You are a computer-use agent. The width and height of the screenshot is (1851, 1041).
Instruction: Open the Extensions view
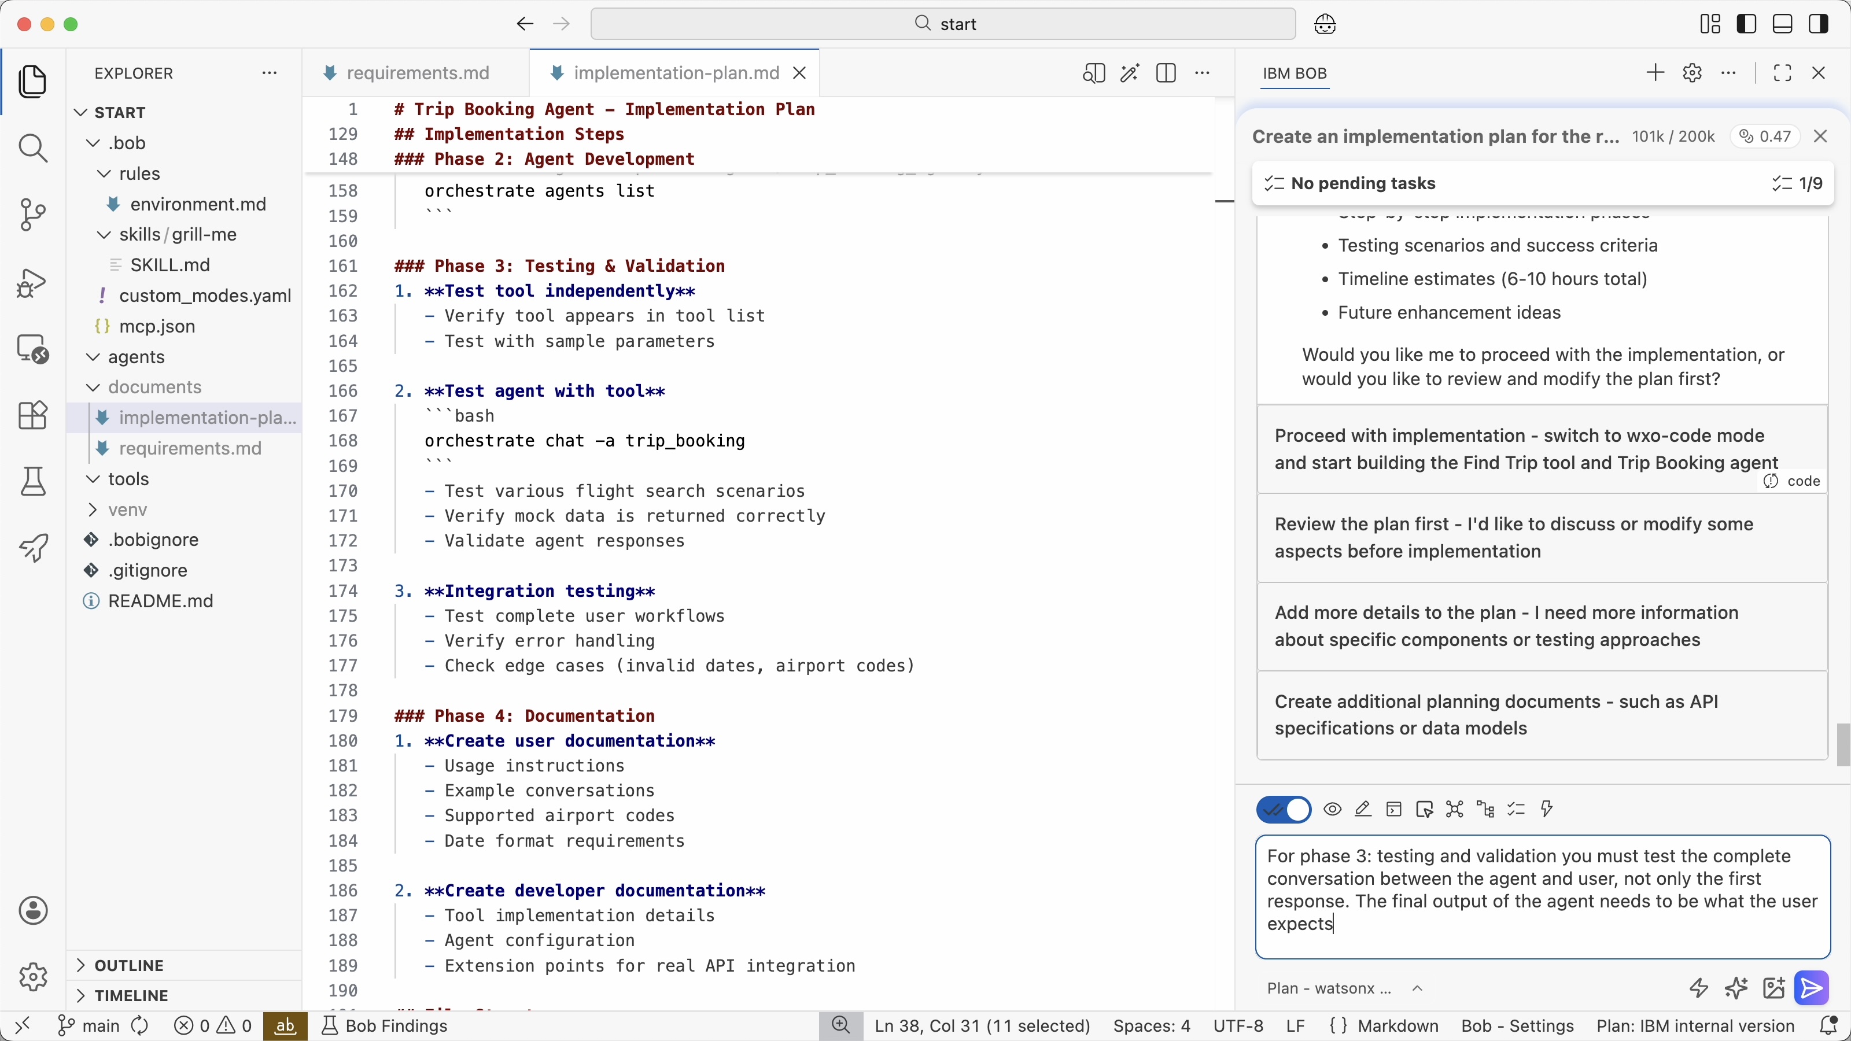coord(33,415)
